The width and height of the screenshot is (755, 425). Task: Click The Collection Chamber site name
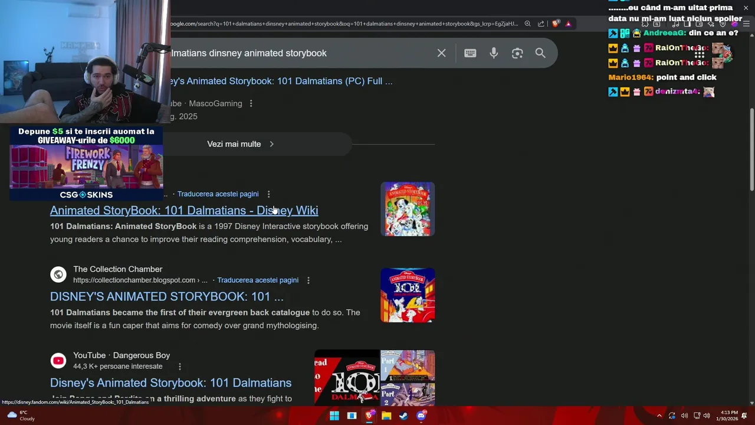click(x=117, y=269)
